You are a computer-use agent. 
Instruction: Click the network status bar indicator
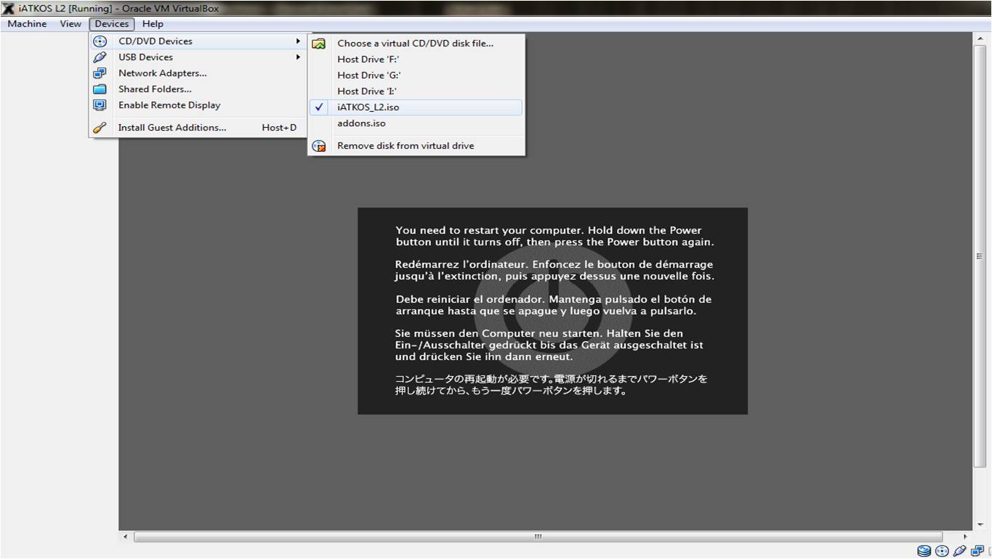click(x=977, y=551)
